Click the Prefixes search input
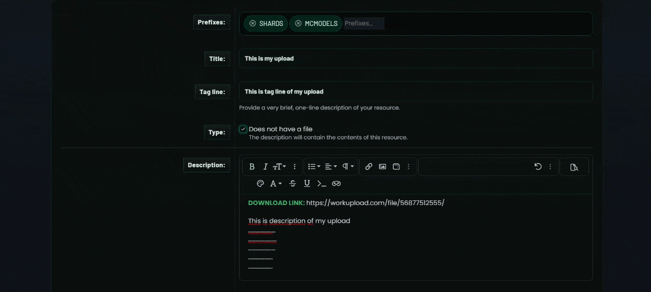 364,23
